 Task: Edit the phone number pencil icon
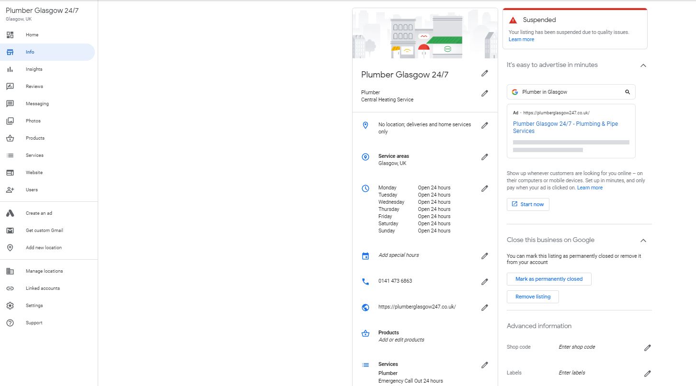(485, 282)
